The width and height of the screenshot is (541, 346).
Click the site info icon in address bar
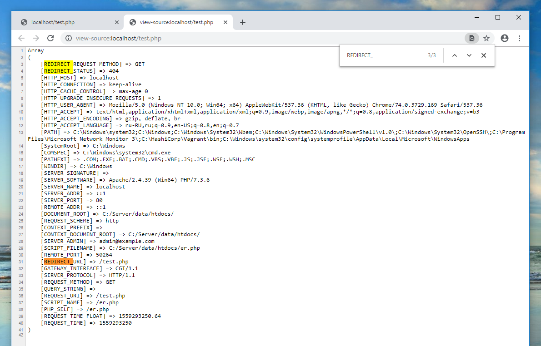68,38
